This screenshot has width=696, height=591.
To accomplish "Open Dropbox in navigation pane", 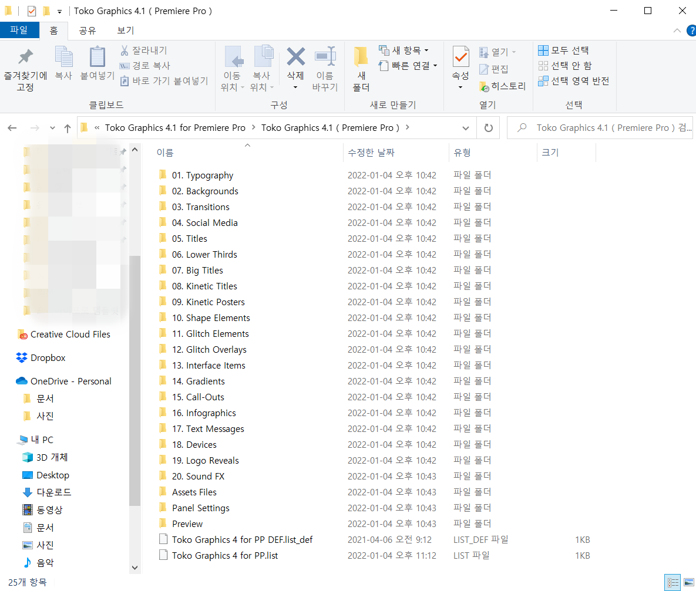I will pyautogui.click(x=41, y=357).
